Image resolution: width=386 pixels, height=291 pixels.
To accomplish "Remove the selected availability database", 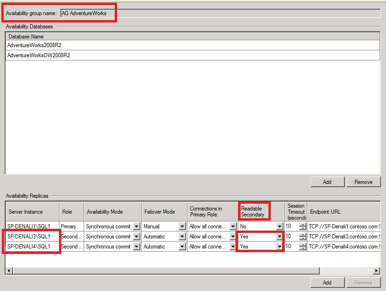I will pos(363,182).
